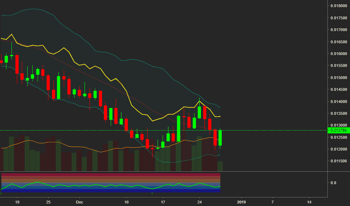Viewport: 350px width, 206px height.
Task: Click the 0.012500 price axis label
Action: point(339,137)
